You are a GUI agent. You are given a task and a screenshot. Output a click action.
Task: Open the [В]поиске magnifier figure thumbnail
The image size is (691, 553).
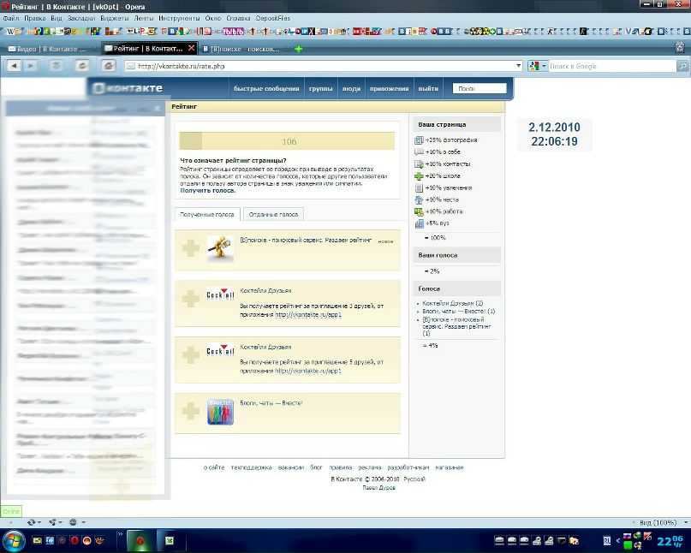(220, 249)
